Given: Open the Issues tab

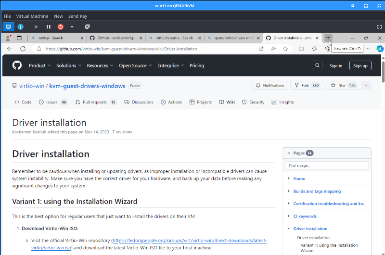Looking at the screenshot, I should coord(53,102).
